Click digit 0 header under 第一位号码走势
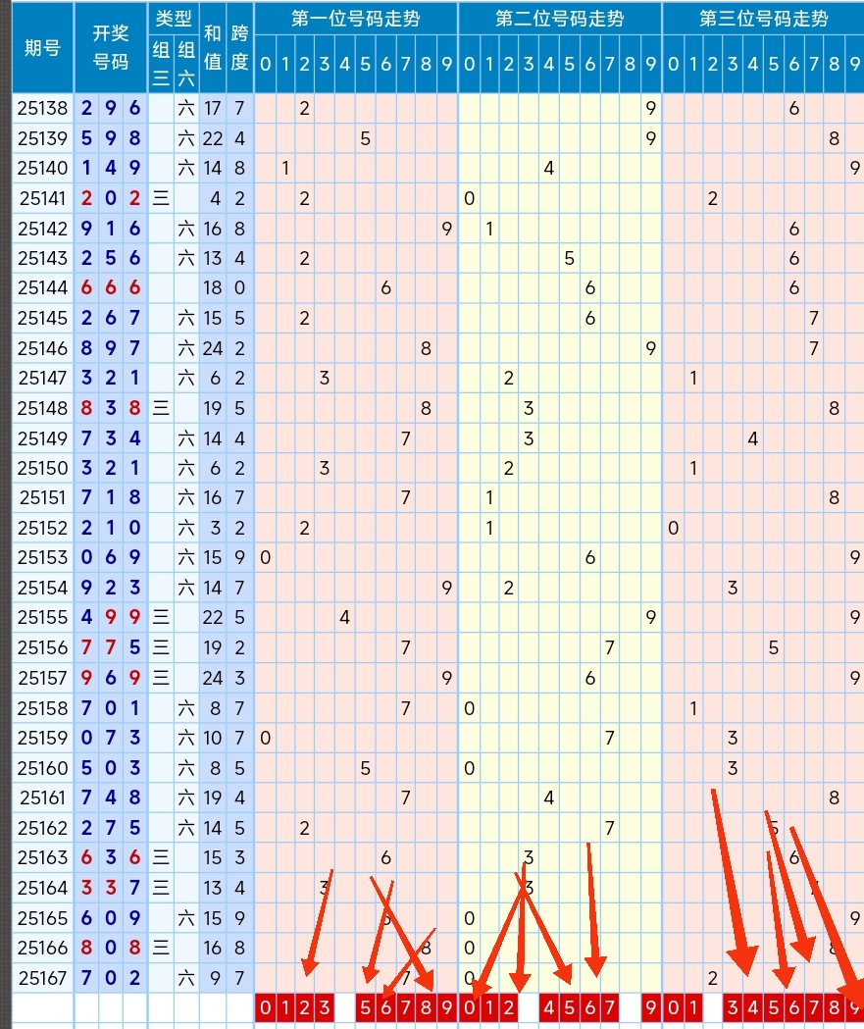Image resolution: width=864 pixels, height=1029 pixels. click(x=265, y=65)
